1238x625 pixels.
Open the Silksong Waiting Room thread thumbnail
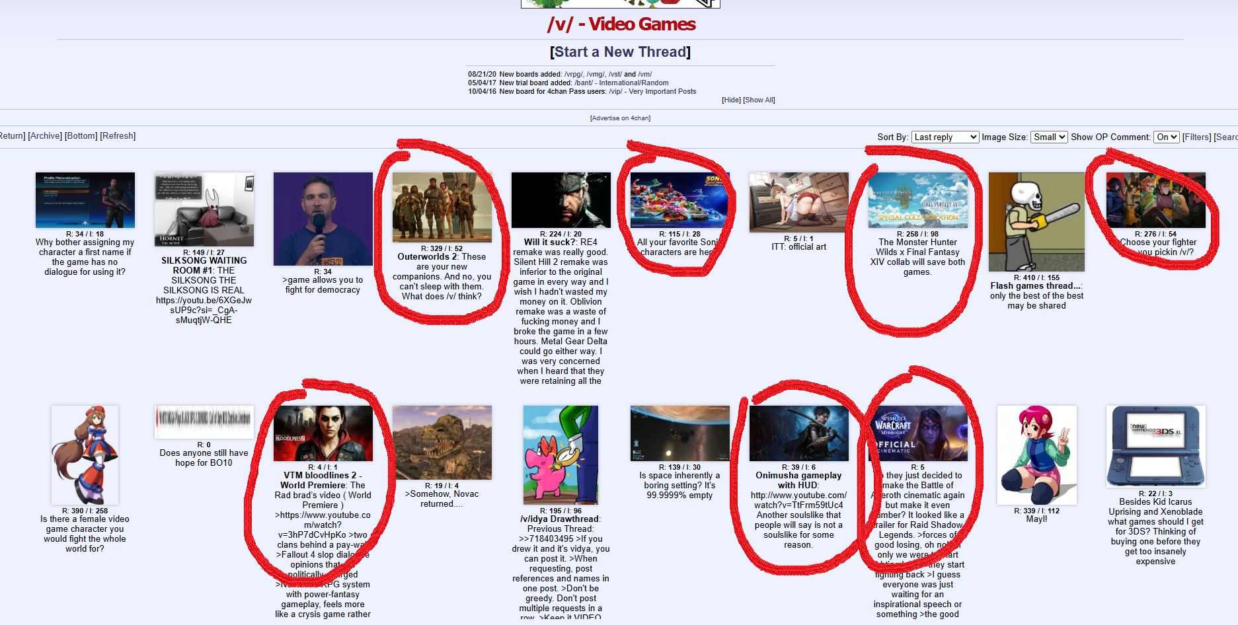(204, 209)
